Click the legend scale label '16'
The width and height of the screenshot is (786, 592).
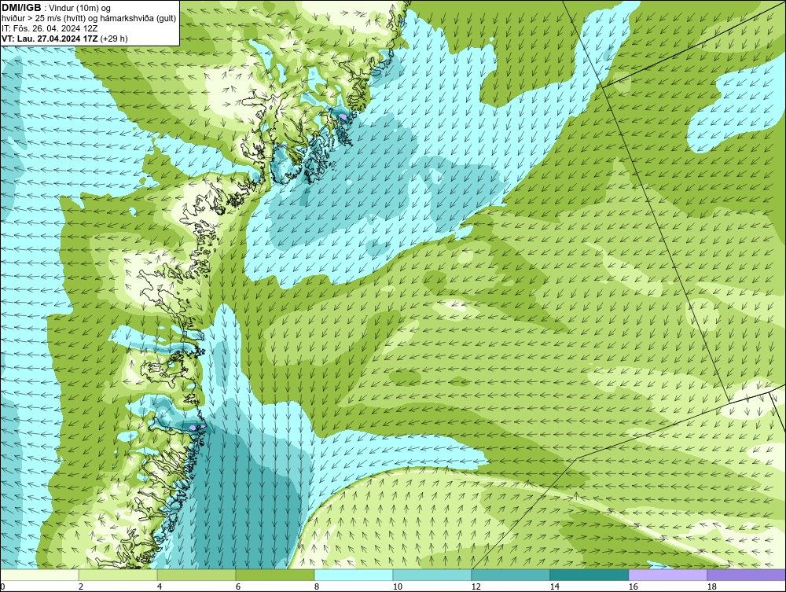click(633, 586)
